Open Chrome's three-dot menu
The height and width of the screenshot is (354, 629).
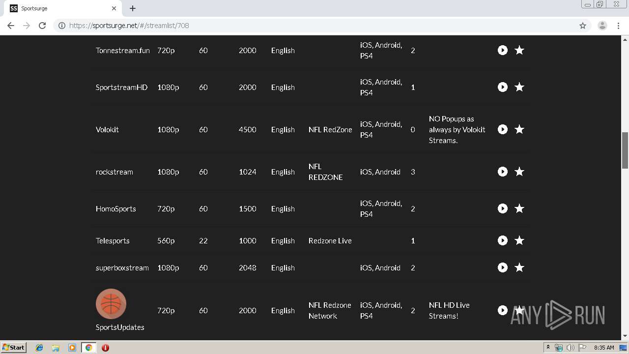pos(618,26)
